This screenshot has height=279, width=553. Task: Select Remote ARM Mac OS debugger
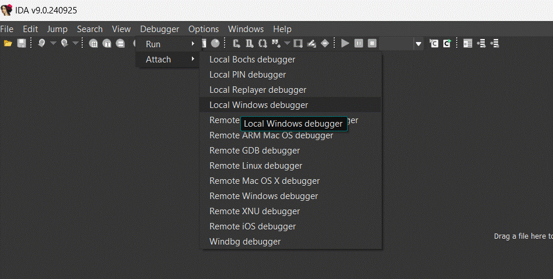coord(290,135)
